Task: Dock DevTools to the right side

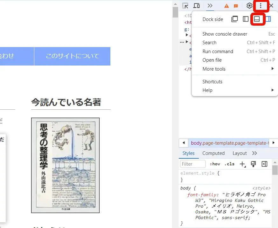Action: point(268,19)
